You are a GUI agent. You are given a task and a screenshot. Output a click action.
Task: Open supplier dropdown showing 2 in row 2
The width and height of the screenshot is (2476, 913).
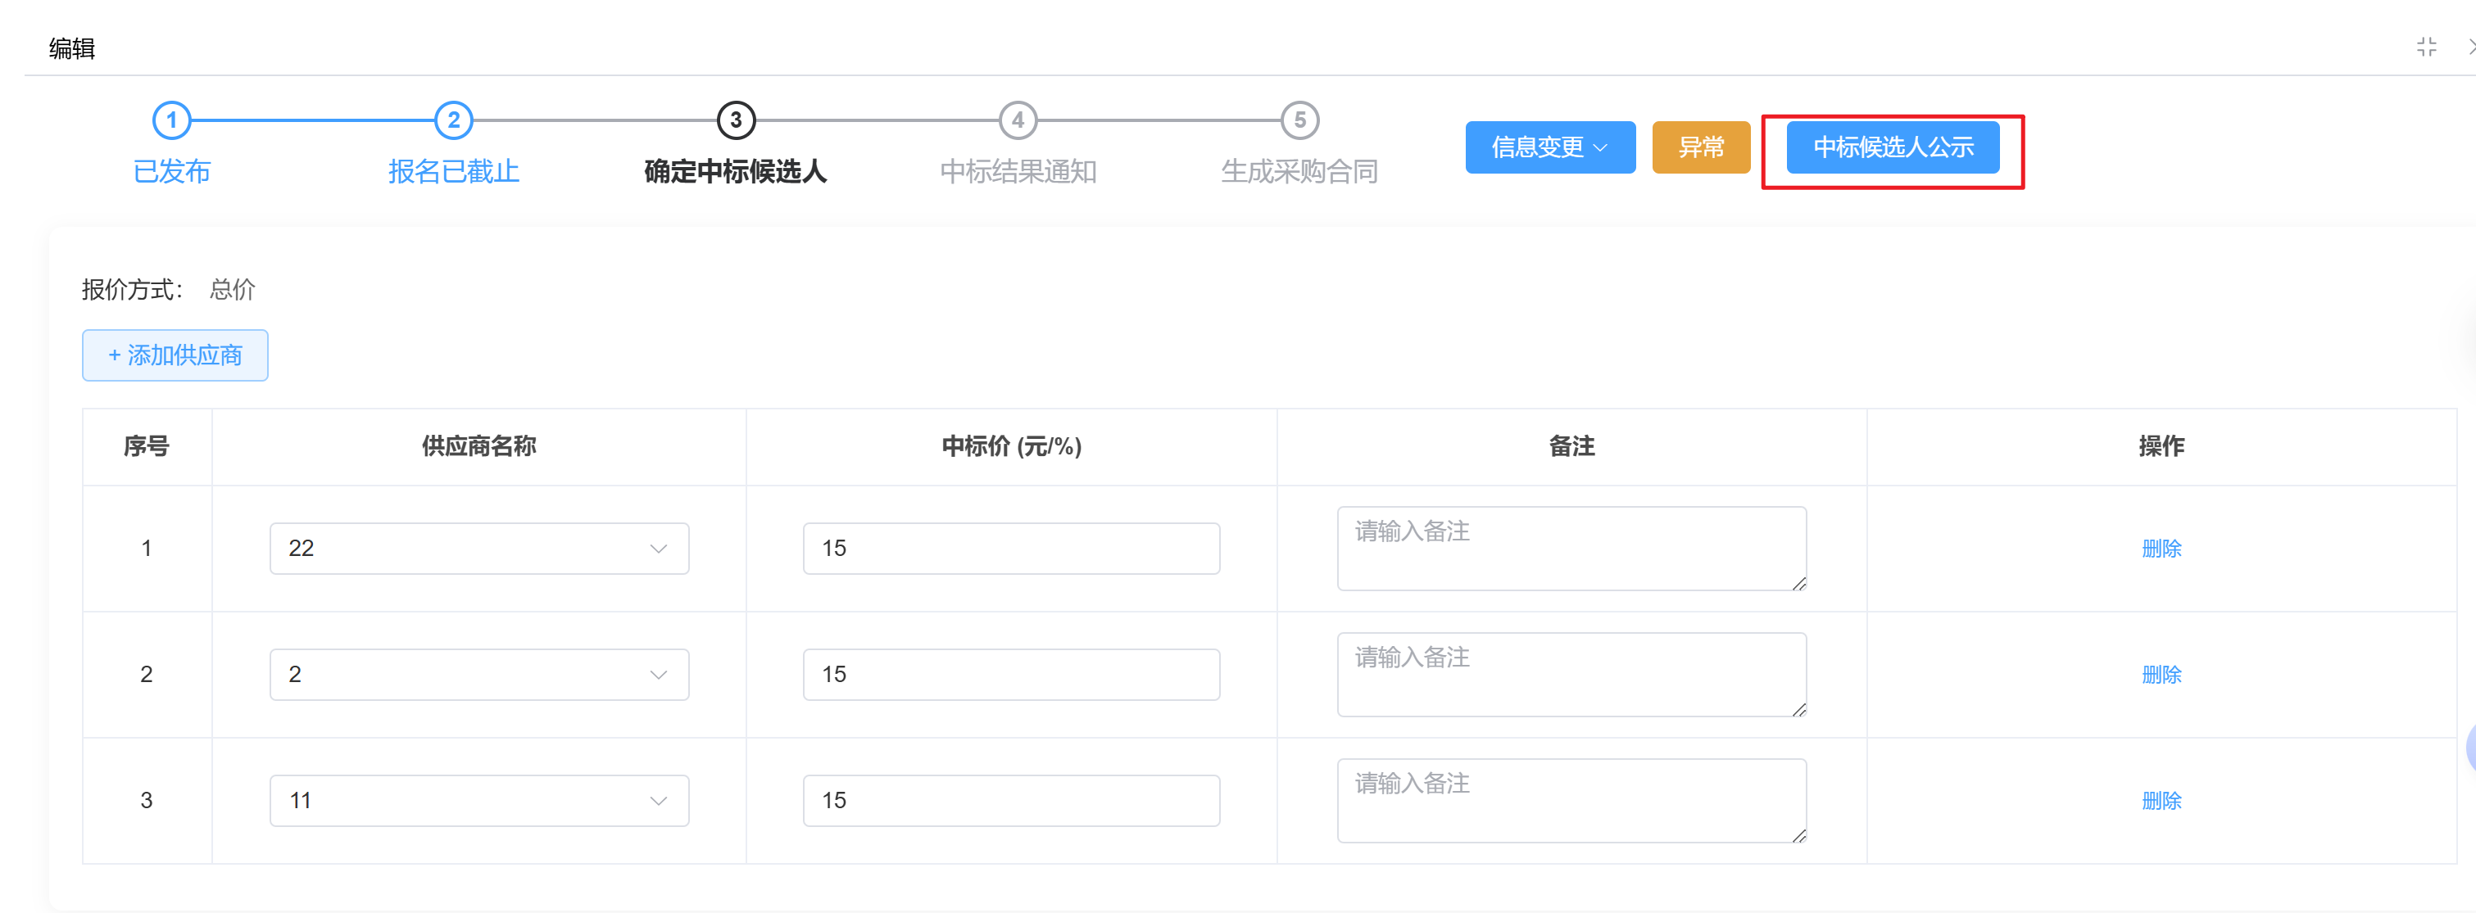(x=478, y=674)
